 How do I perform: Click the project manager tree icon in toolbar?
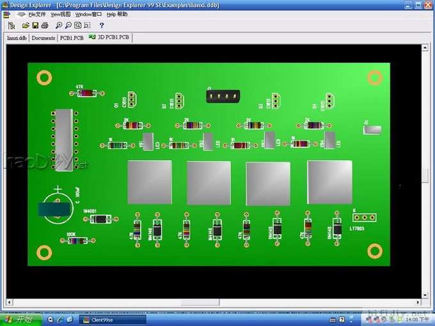tap(12, 26)
